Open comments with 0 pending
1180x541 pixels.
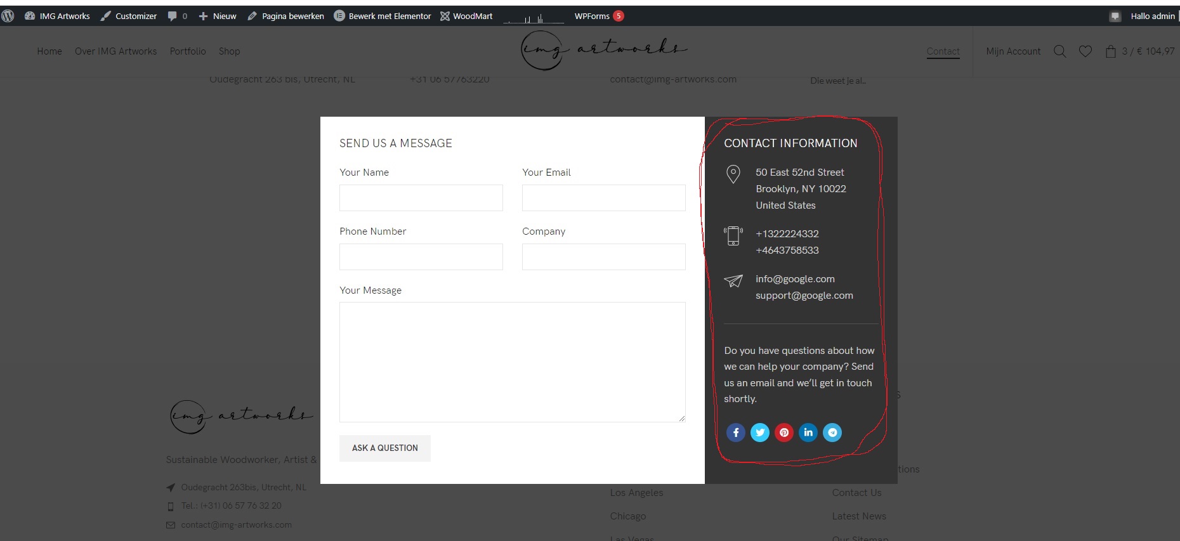tap(177, 16)
